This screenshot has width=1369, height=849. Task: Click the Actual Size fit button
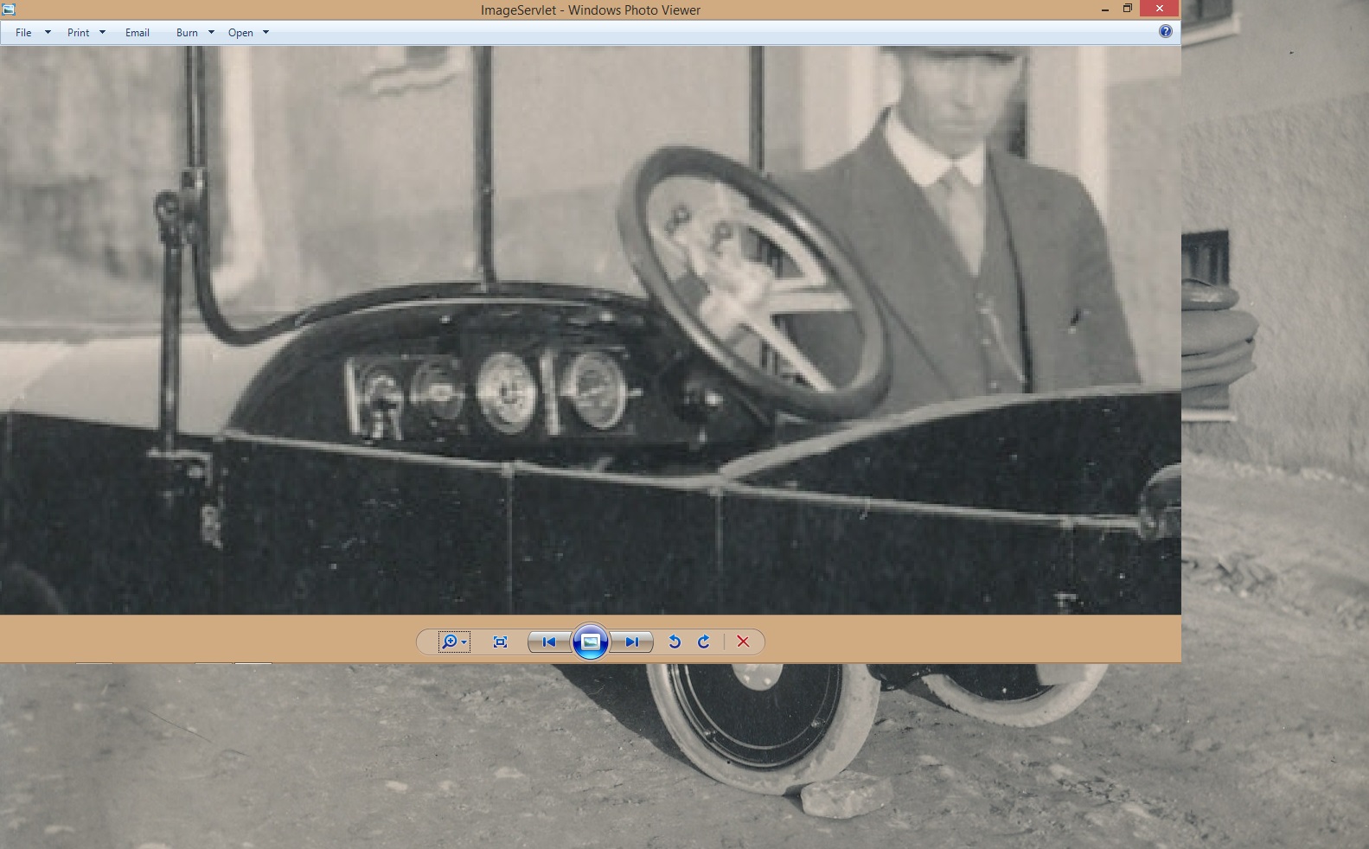500,642
